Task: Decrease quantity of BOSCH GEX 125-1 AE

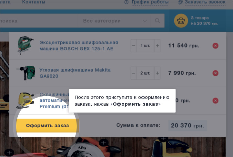Action: (134, 46)
